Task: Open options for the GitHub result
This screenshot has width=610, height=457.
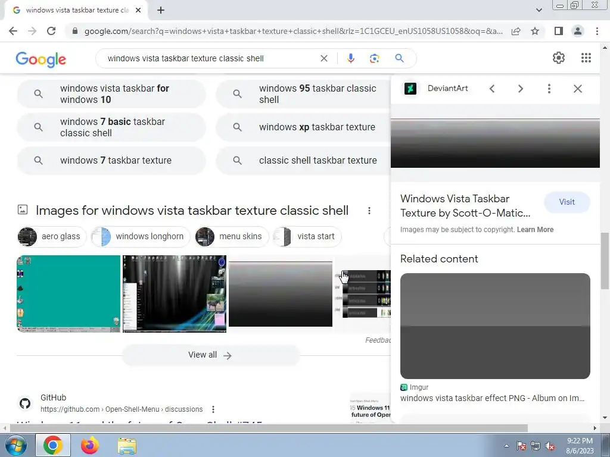Action: 213,409
